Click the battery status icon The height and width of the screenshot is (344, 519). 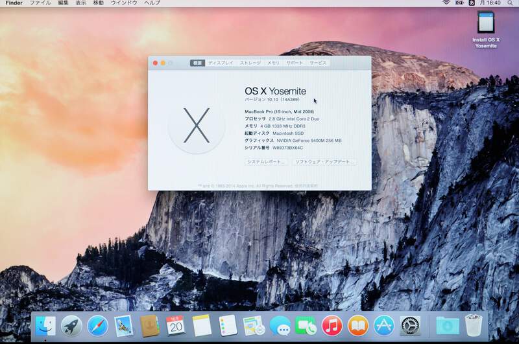point(459,3)
